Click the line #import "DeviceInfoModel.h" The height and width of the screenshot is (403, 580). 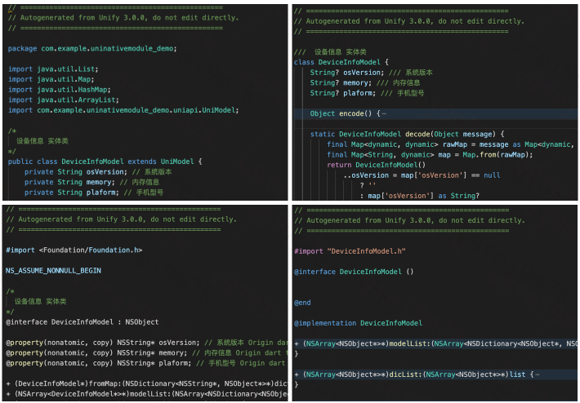350,251
